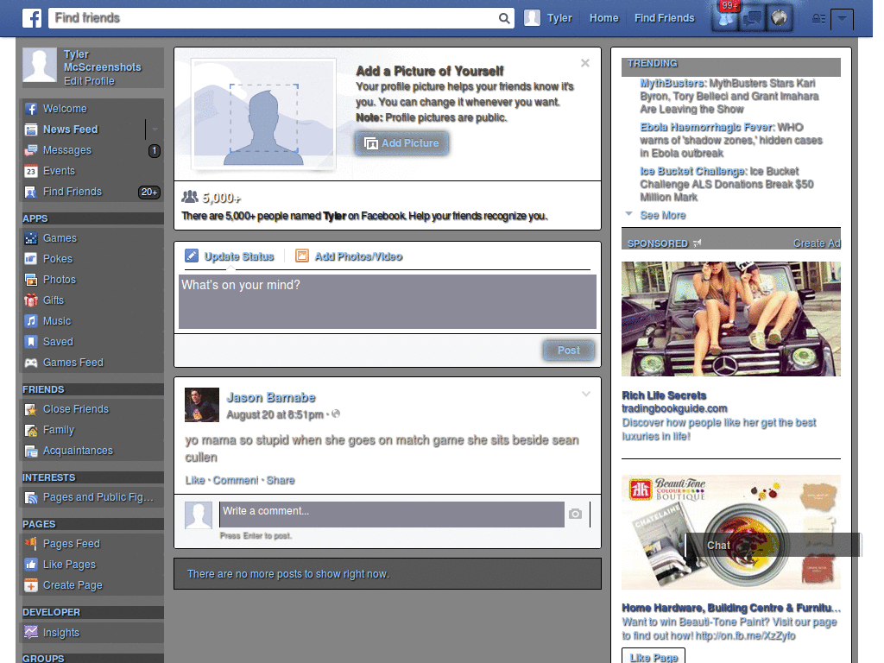
Task: Open the Chat bar
Action: click(x=773, y=546)
